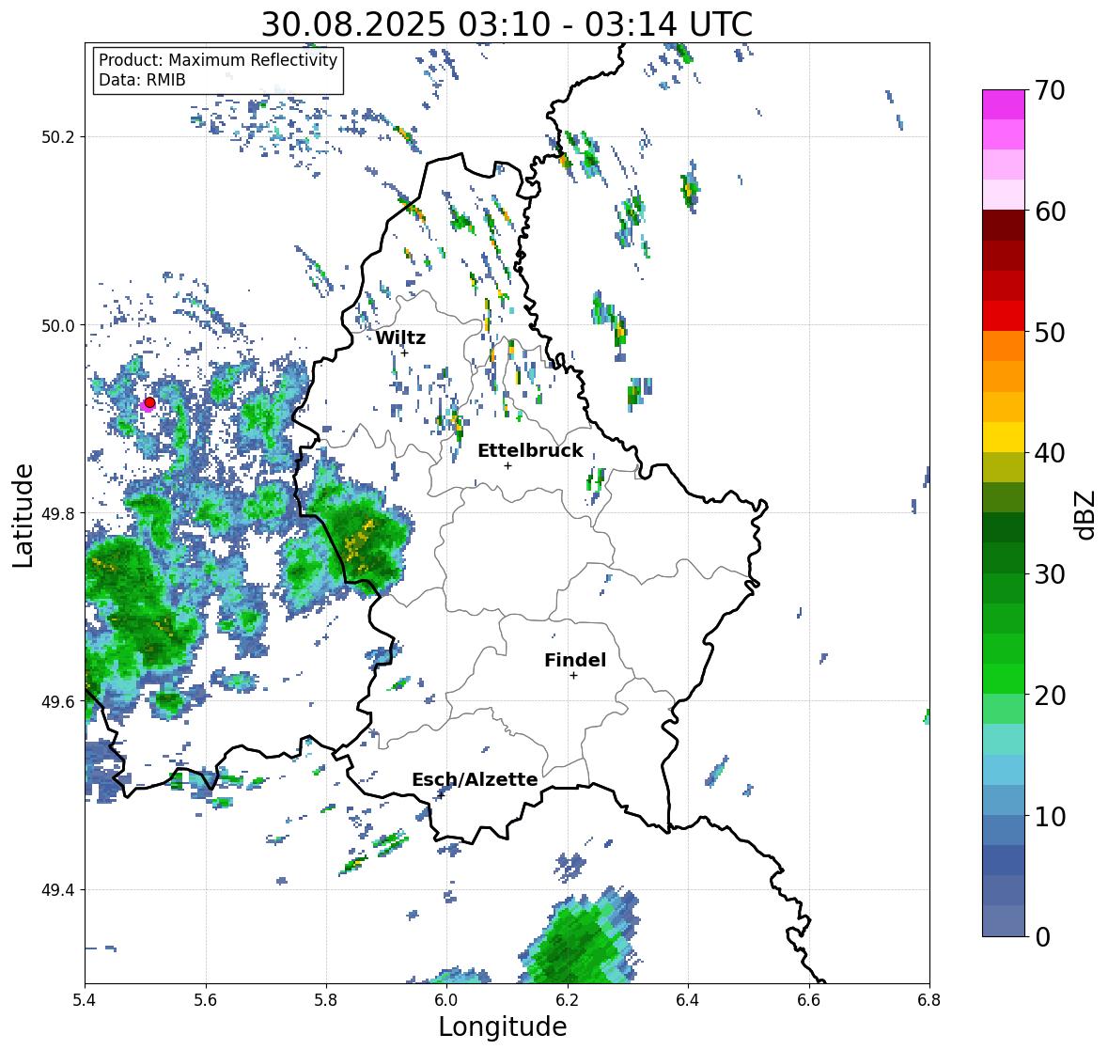The width and height of the screenshot is (1108, 1050).
Task: Click the 60 value on the colorbar
Action: pos(1050,212)
